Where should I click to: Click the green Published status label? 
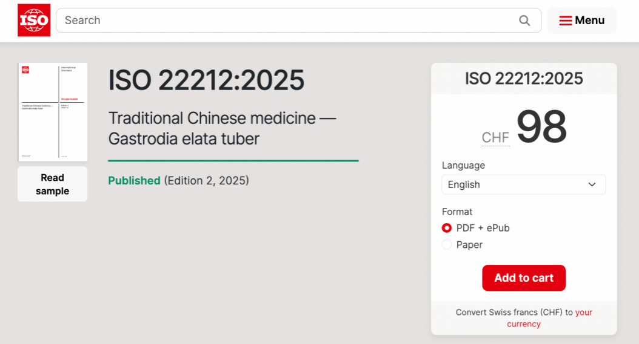pos(134,181)
